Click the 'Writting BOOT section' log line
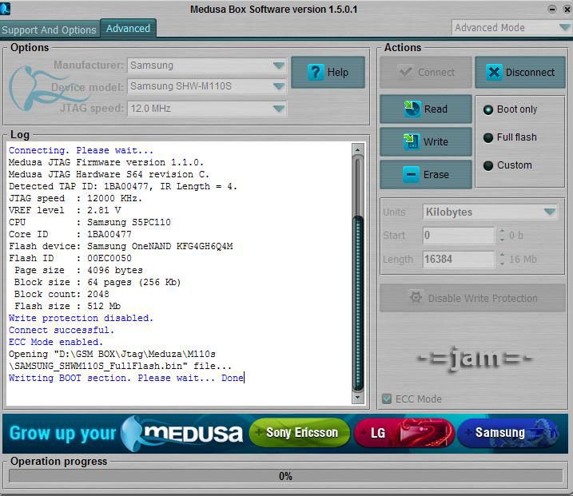Viewport: 573px width, 496px height. 126,378
